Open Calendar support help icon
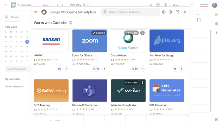221x124 pixels. coord(158,5)
